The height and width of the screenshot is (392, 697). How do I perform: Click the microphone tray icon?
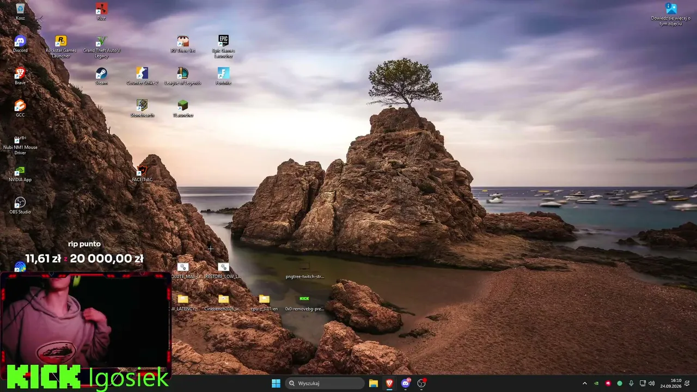click(631, 383)
